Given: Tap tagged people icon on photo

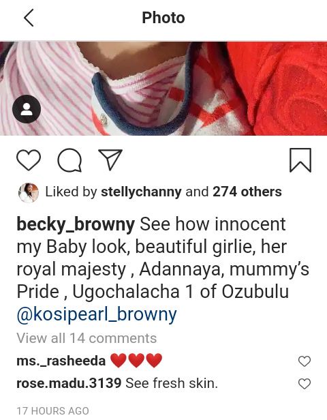Looking at the screenshot, I should point(27,109).
